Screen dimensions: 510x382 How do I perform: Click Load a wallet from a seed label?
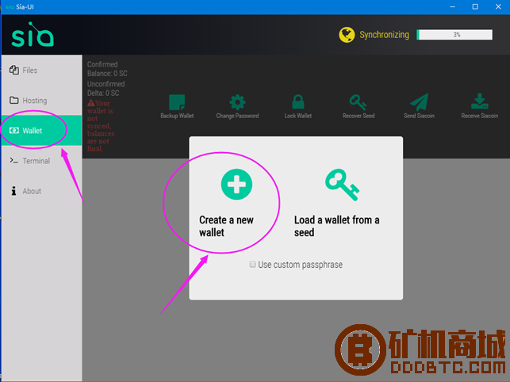[336, 227]
